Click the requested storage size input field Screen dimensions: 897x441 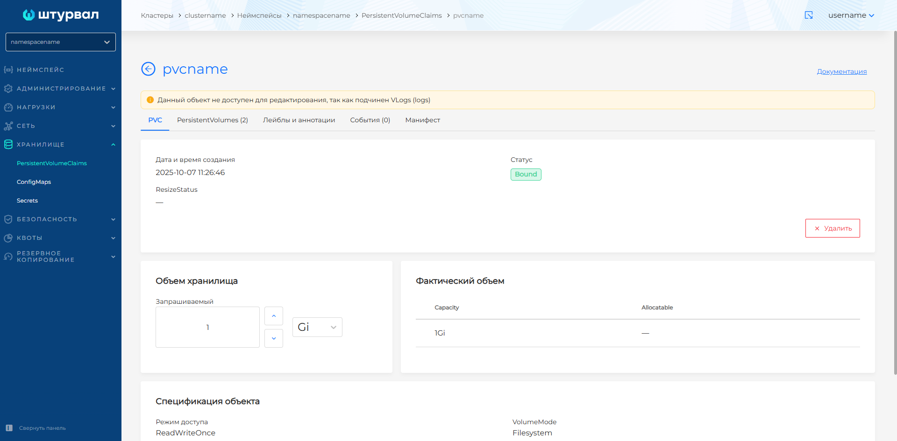[207, 327]
